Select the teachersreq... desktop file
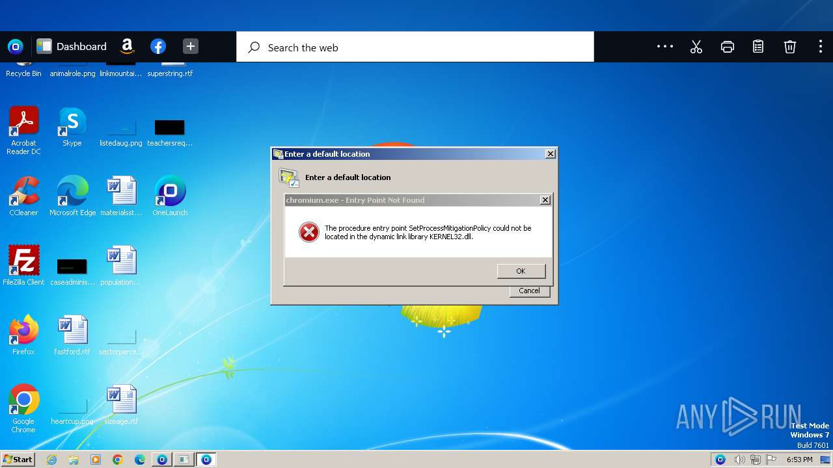Viewport: 833px width, 468px height. coord(170,132)
